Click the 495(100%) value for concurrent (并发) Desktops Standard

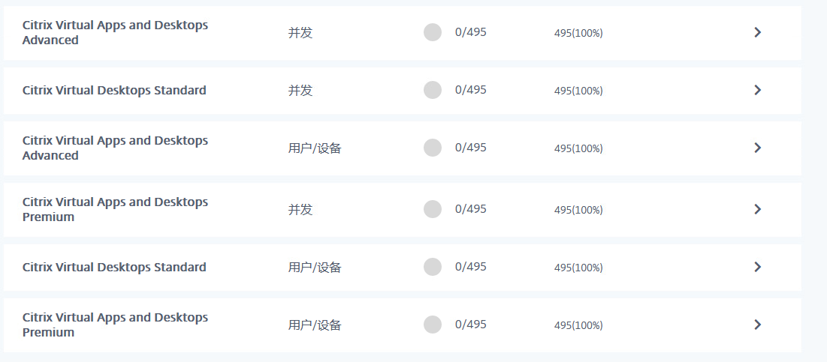[578, 91]
